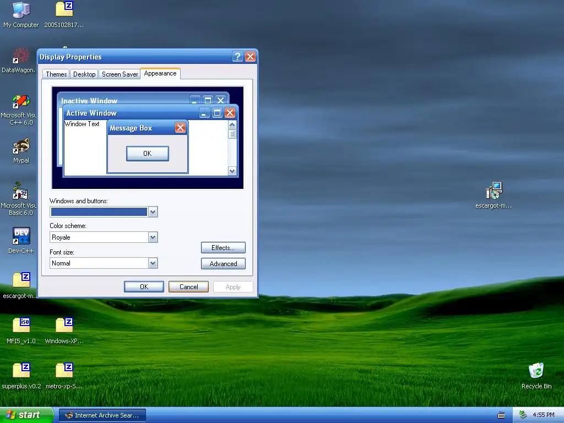Viewport: 564px width, 423px height.
Task: Select the Appearance tab
Action: coord(160,73)
